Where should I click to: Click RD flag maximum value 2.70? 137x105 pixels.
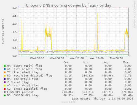[128, 76]
